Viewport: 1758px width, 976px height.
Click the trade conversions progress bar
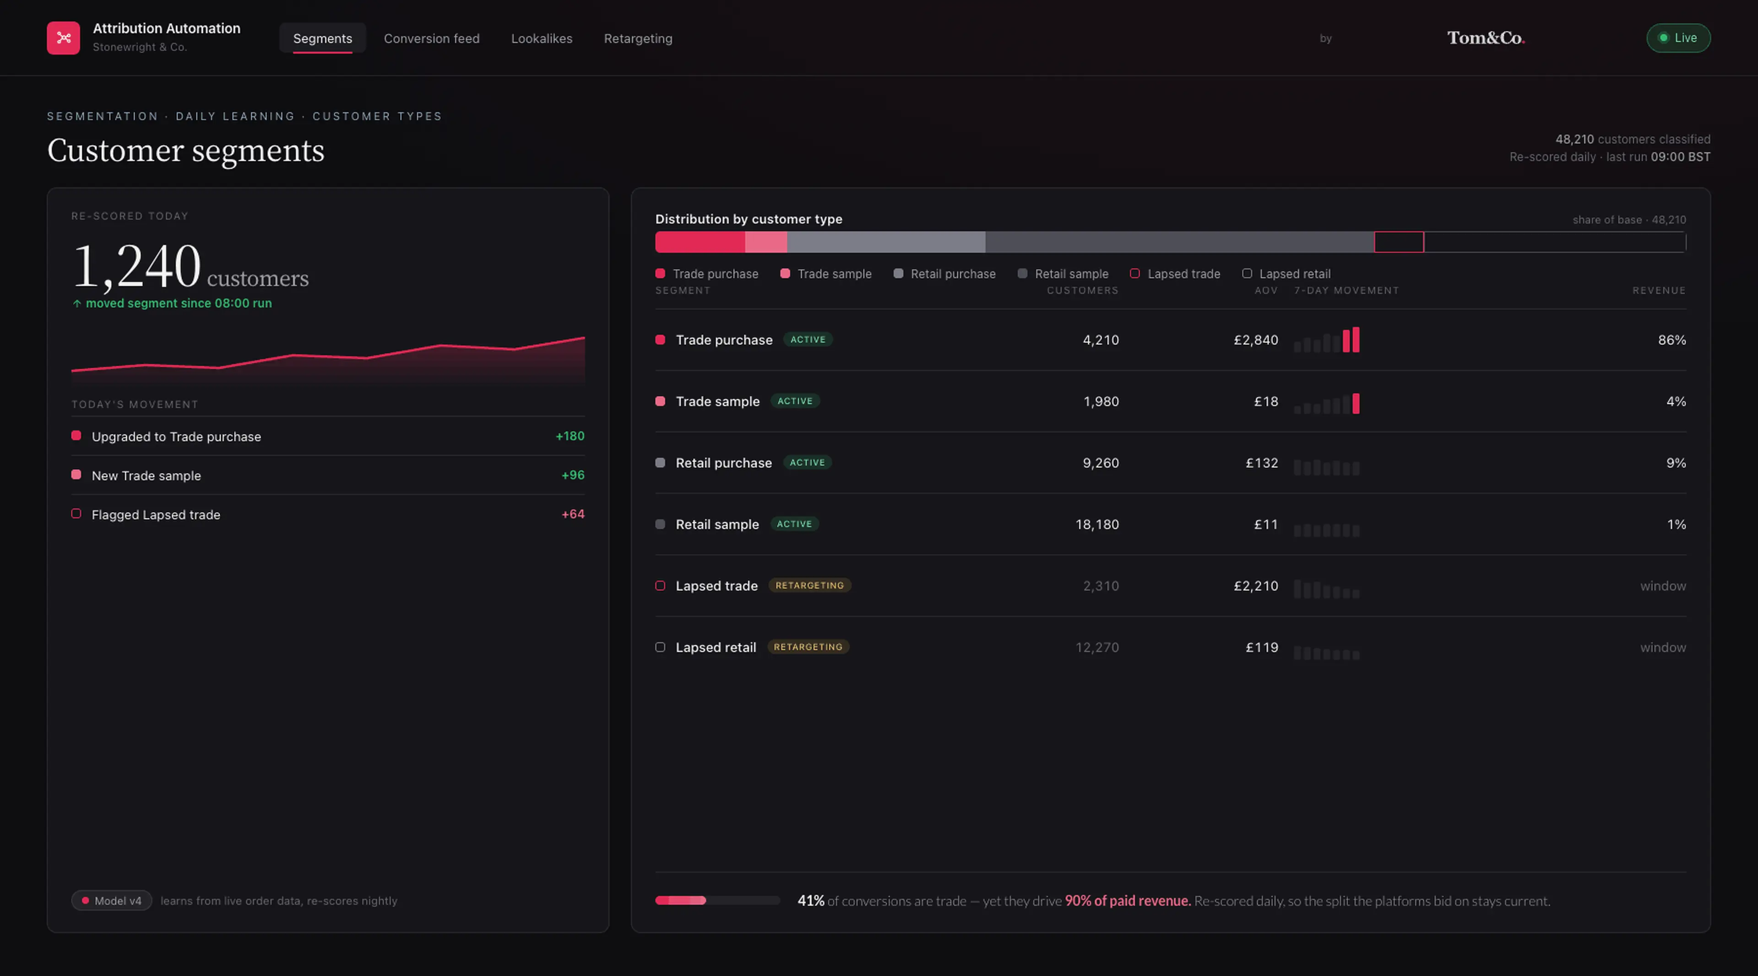click(717, 901)
